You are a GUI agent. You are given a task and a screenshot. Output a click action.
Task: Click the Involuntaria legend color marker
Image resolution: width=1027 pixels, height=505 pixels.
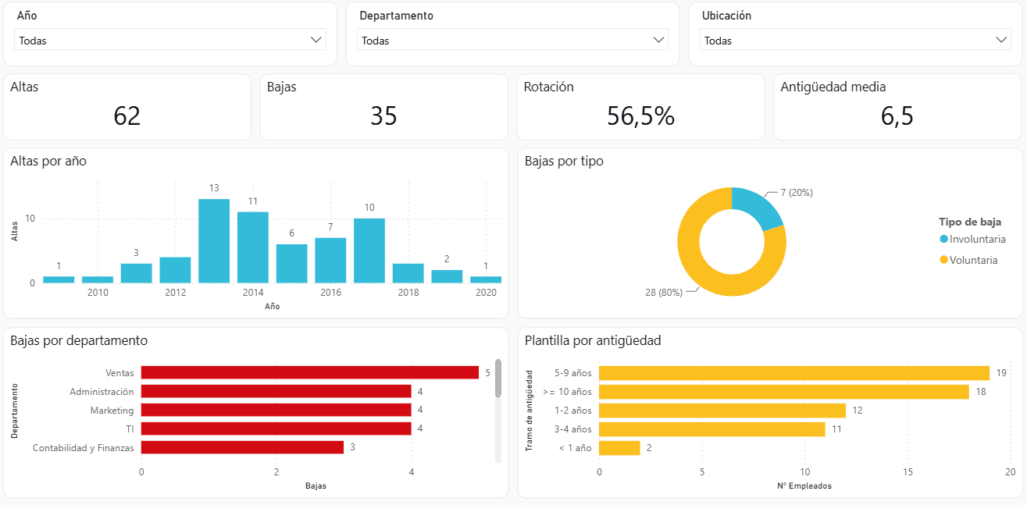point(944,239)
